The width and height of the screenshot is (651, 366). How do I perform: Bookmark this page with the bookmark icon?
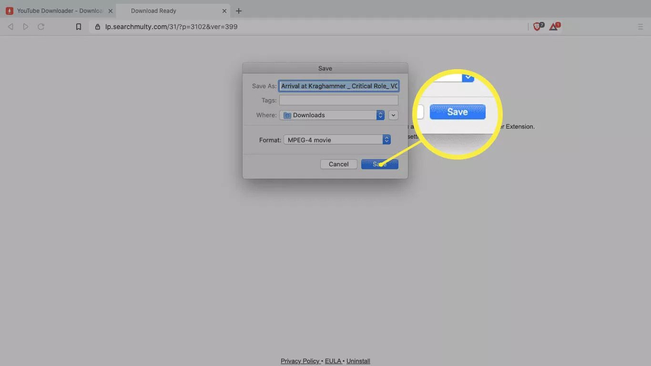[x=79, y=27]
